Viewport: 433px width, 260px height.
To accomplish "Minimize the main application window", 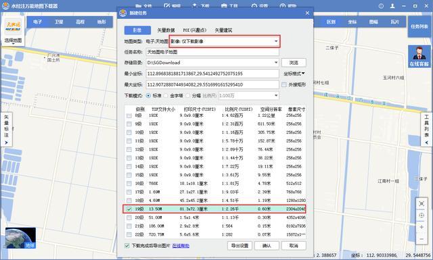I will 404,6.
